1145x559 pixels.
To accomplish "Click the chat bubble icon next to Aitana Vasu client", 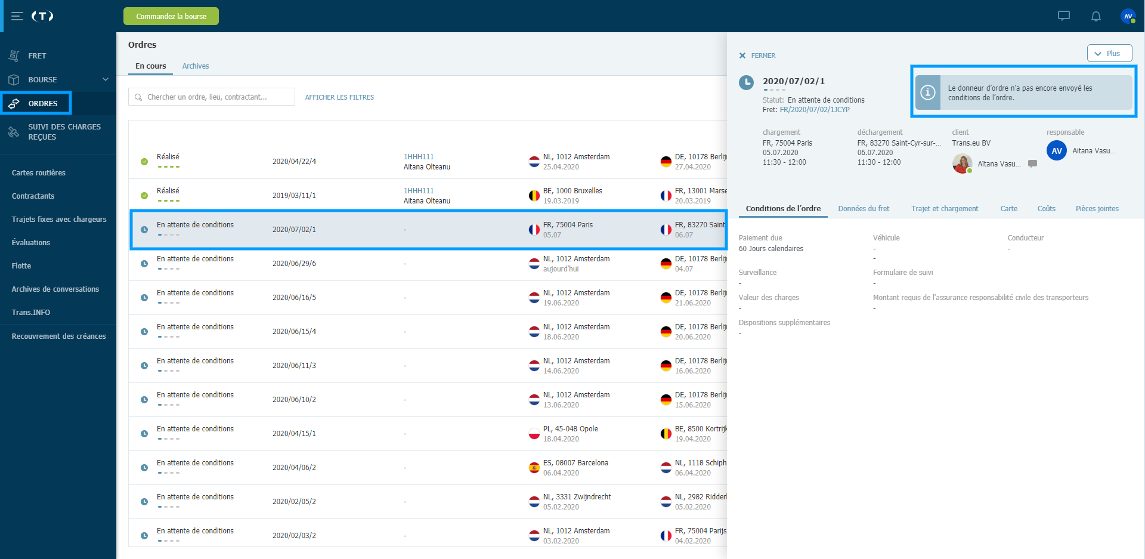I will pyautogui.click(x=1033, y=163).
